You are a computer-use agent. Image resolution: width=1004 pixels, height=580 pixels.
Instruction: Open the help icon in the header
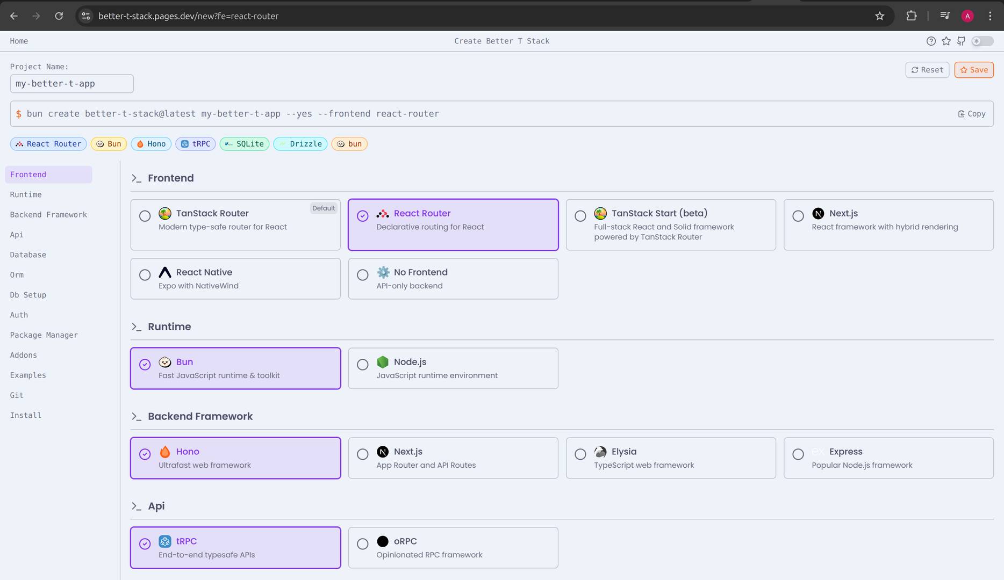tap(931, 41)
